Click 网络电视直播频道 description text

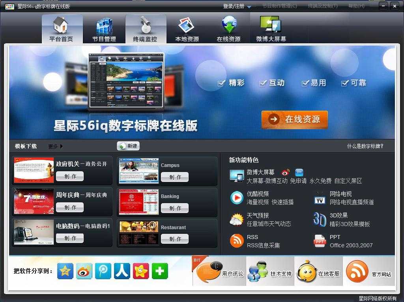[x=352, y=202]
